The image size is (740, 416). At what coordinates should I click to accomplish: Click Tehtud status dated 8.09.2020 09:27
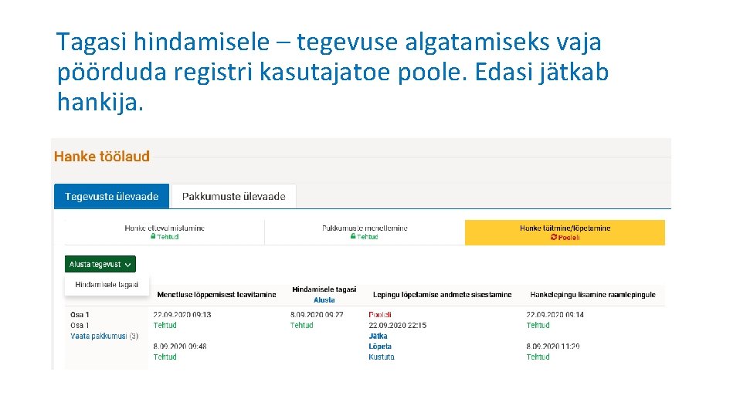coord(302,325)
